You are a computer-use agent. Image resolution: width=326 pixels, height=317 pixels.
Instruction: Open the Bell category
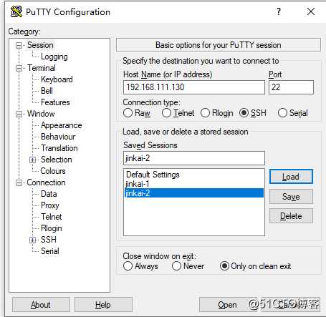tap(47, 91)
